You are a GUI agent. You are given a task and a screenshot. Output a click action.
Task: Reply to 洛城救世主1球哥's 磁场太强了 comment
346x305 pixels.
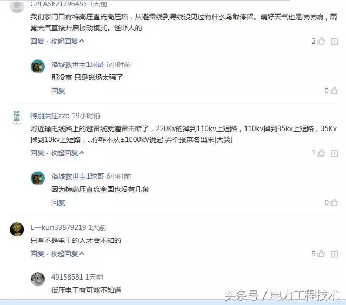pos(58,91)
